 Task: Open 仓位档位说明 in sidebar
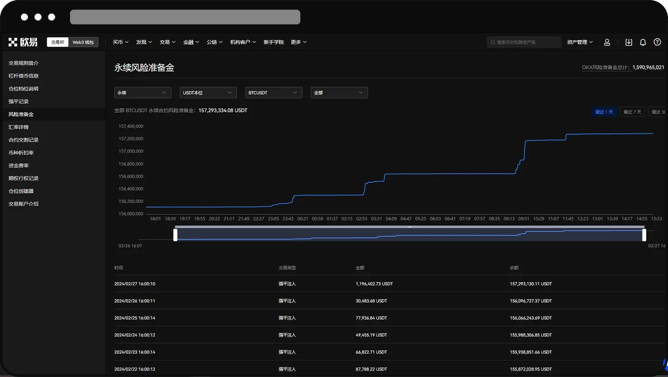(x=24, y=89)
